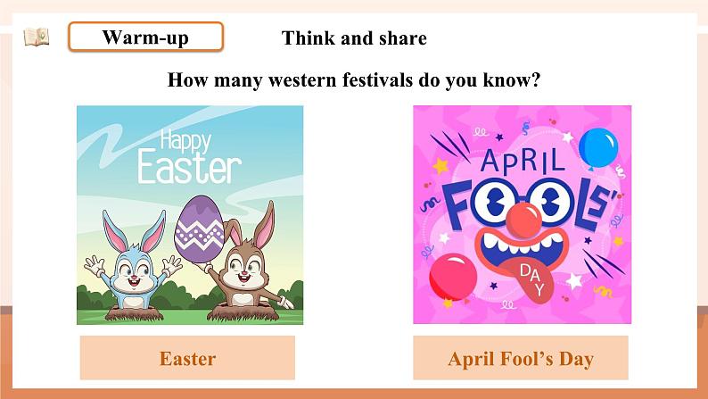Open the April Fools' Day picture
The width and height of the screenshot is (708, 399).
522,214
